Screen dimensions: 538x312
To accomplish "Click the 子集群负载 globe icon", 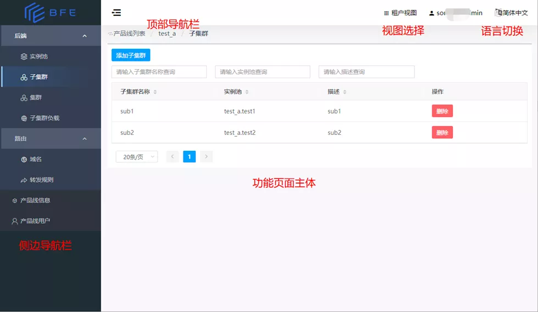I will (x=24, y=118).
